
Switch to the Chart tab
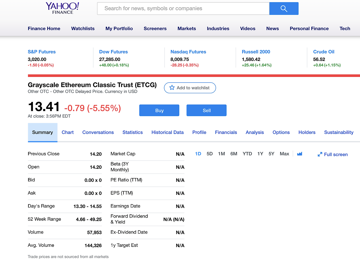point(67,132)
